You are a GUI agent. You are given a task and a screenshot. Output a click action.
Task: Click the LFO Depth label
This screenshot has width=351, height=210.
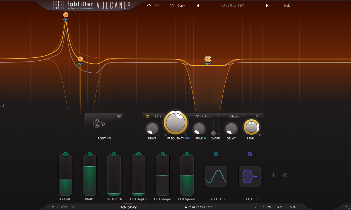point(138,199)
